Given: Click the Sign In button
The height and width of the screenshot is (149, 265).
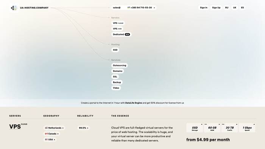Looking at the screenshot, I should pos(204,8).
